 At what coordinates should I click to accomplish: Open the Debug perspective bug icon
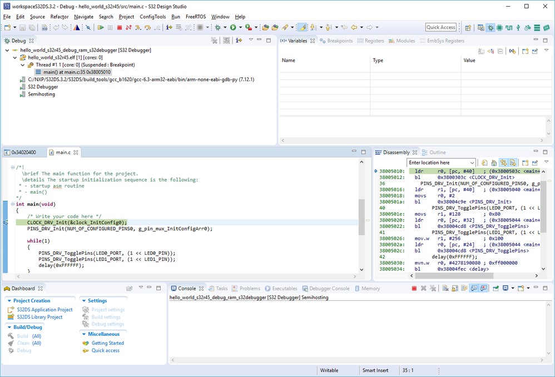click(491, 27)
